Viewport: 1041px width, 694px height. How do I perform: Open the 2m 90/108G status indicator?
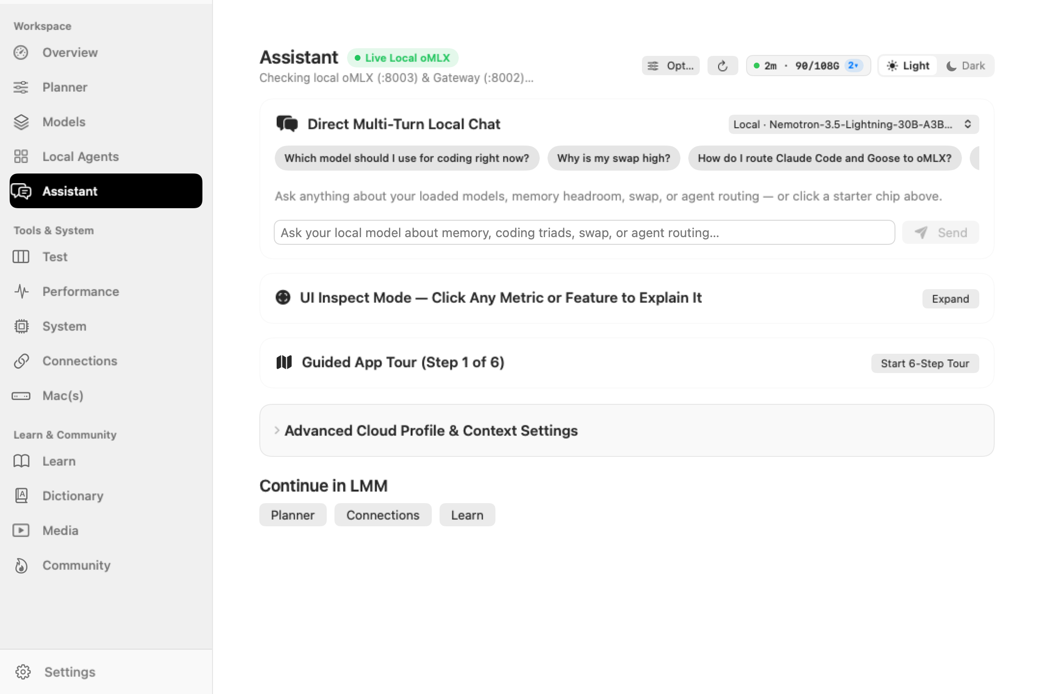808,66
